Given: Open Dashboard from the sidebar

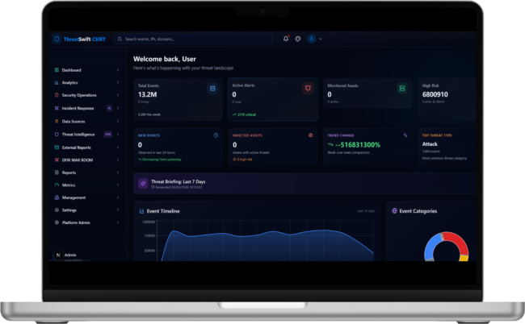Looking at the screenshot, I should pyautogui.click(x=71, y=70).
